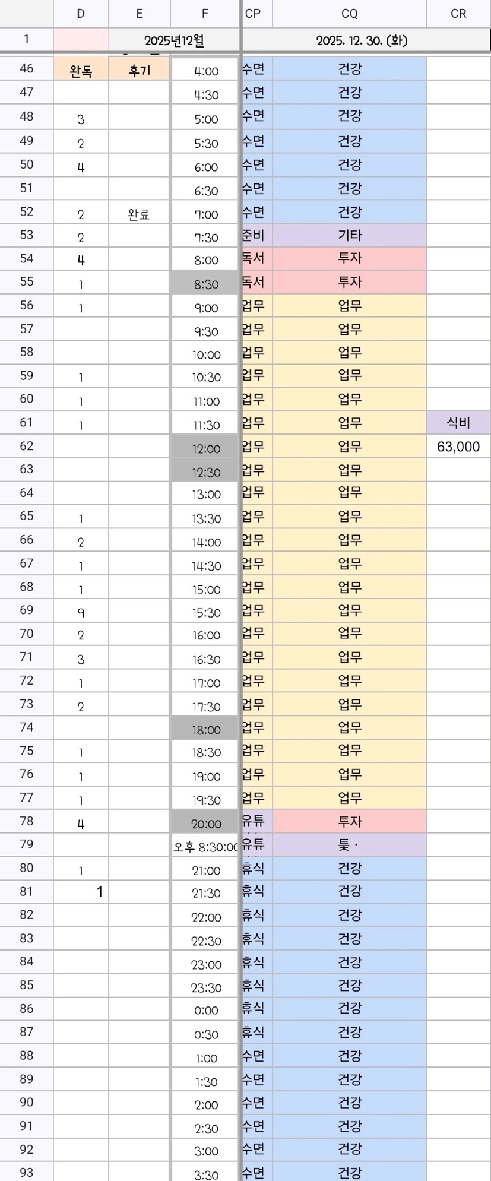Select the gray 8:30 time cell
Screen dimensions: 491x1181
click(x=205, y=284)
